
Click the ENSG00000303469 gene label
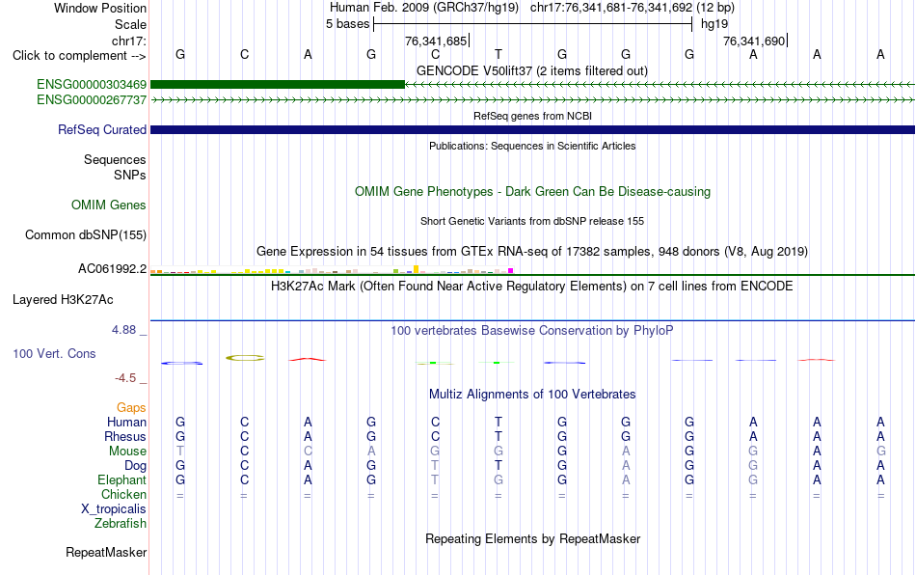click(92, 85)
